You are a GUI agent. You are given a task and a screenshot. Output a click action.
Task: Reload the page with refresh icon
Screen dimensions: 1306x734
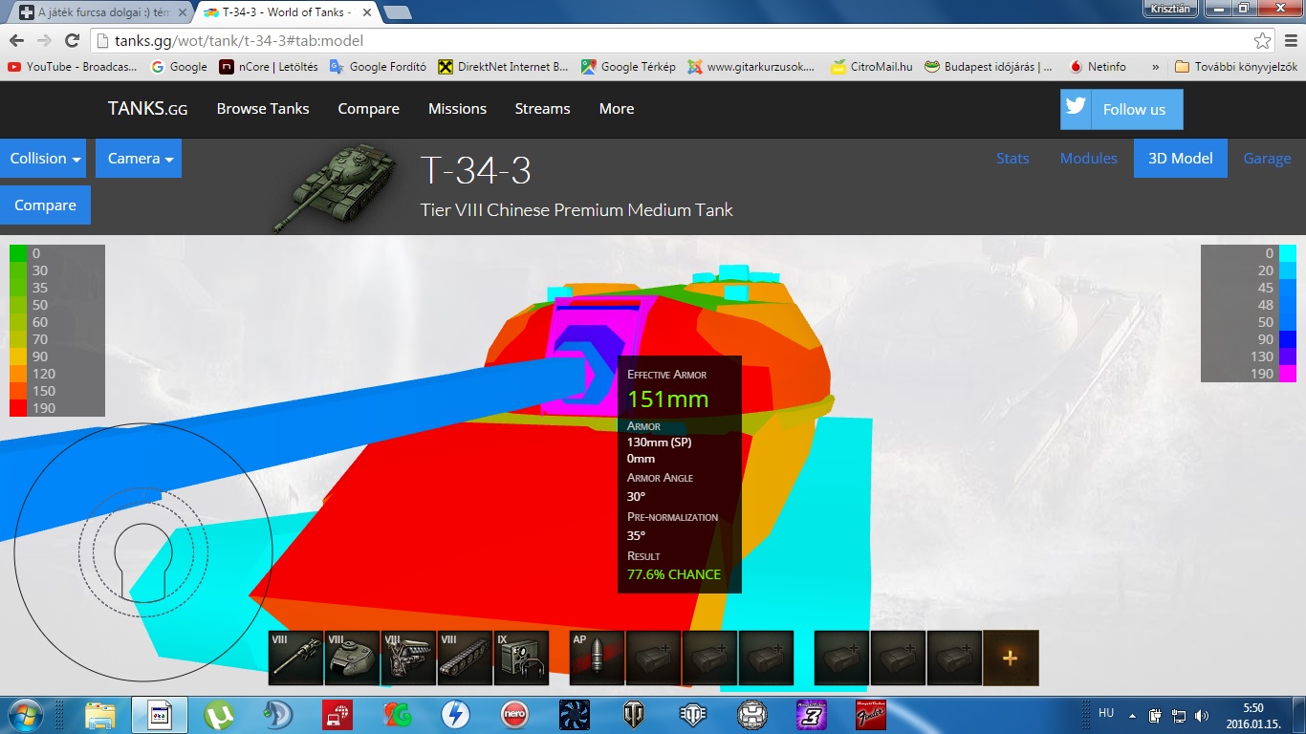coord(72,40)
